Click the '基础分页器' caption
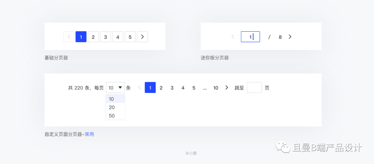The image size is (374, 164). click(x=56, y=58)
